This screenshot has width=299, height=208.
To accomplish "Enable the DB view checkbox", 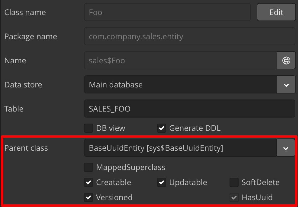I will (x=88, y=128).
